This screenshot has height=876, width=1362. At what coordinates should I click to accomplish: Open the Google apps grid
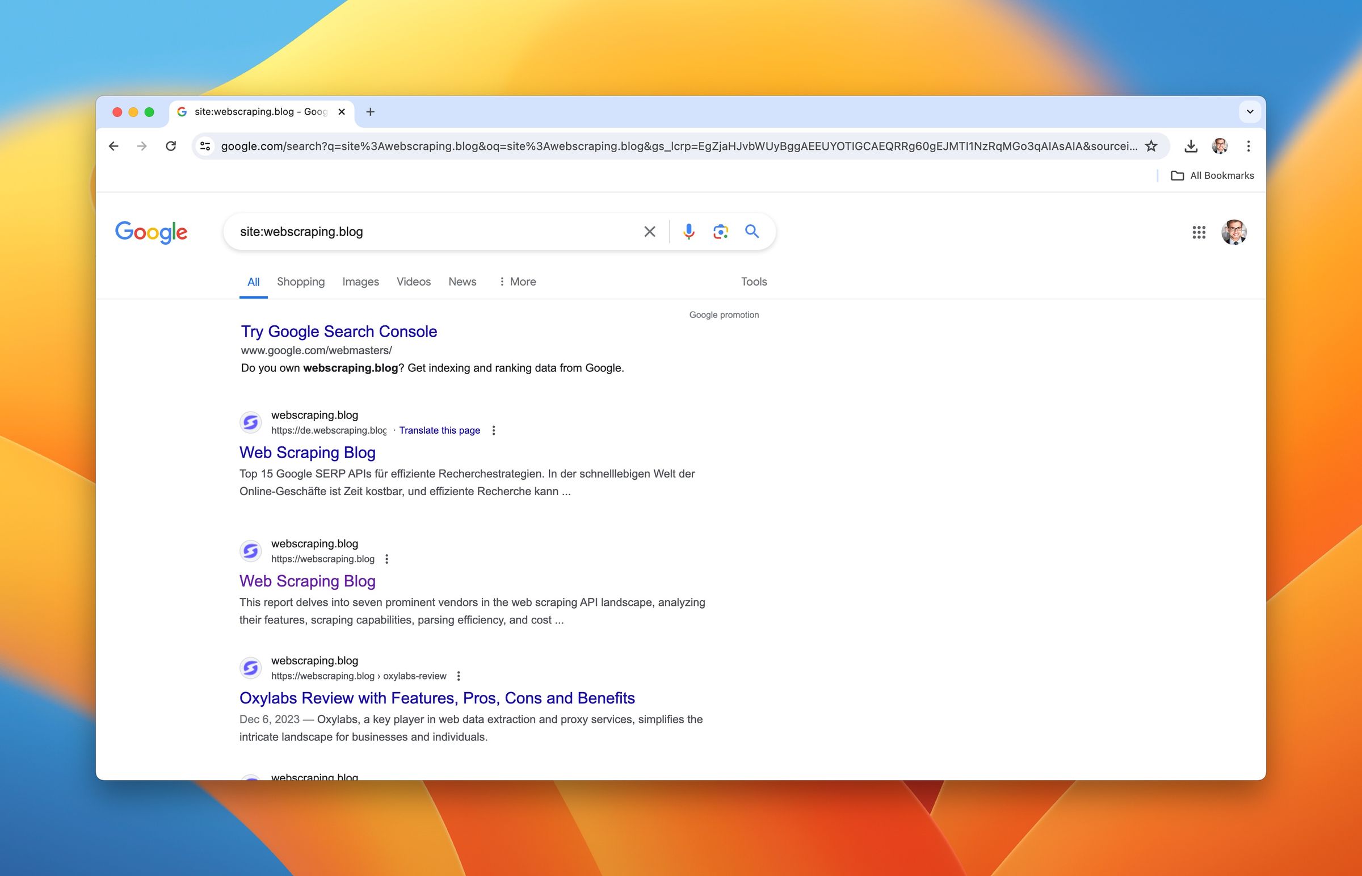(x=1200, y=233)
